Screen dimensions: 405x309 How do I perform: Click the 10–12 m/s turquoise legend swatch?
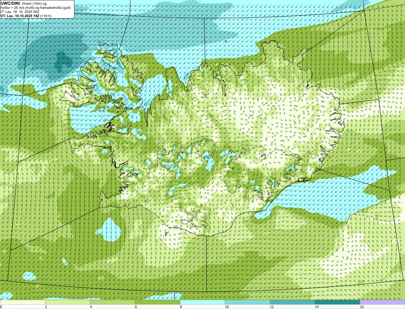(247, 302)
